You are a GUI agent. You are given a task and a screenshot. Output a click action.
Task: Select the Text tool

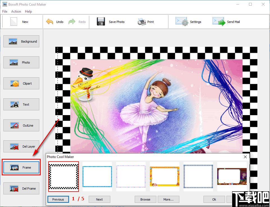[21, 104]
